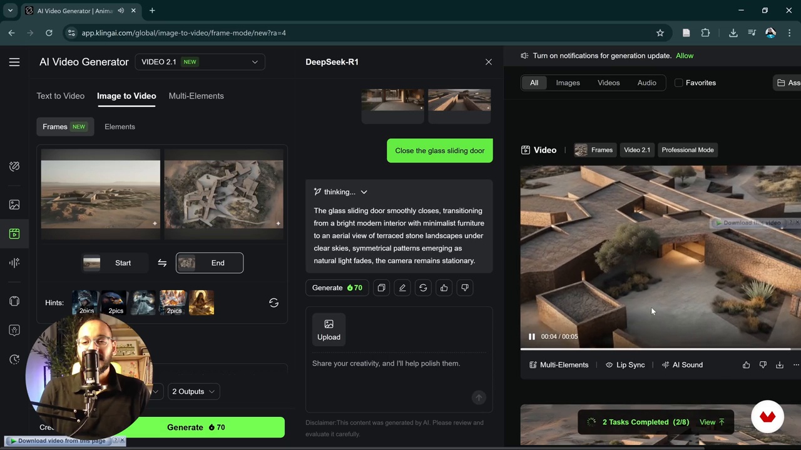Image resolution: width=801 pixels, height=450 pixels.
Task: Reload the browser page
Action: pyautogui.click(x=49, y=32)
